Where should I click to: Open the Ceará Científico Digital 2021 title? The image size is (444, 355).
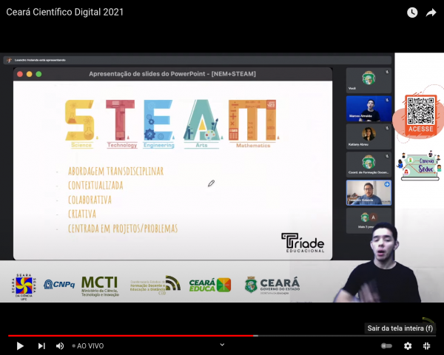pyautogui.click(x=65, y=12)
